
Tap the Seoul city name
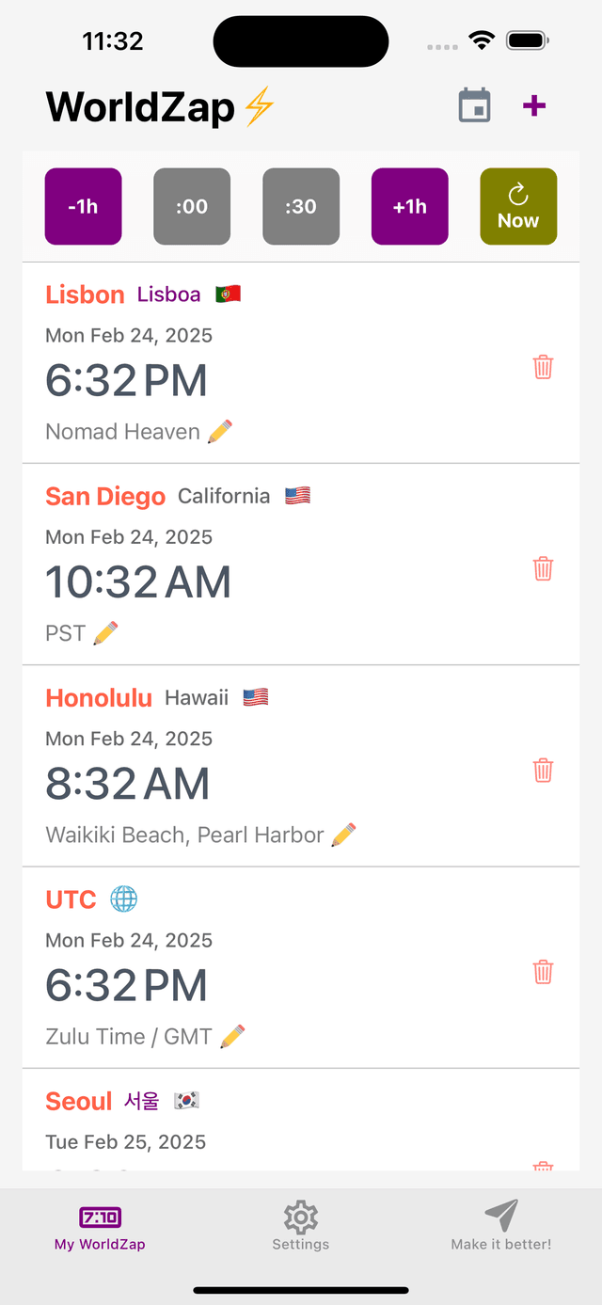tap(79, 1101)
